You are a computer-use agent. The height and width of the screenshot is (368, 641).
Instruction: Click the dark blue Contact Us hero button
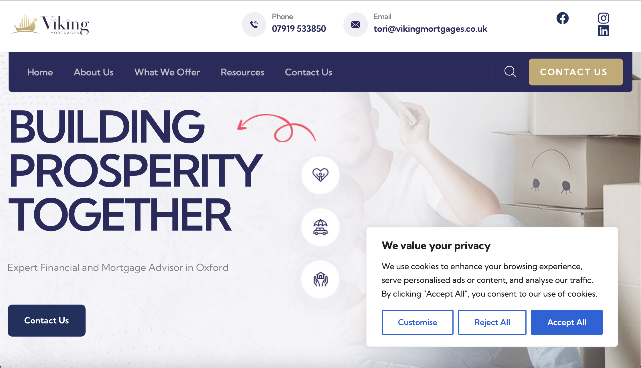47,321
